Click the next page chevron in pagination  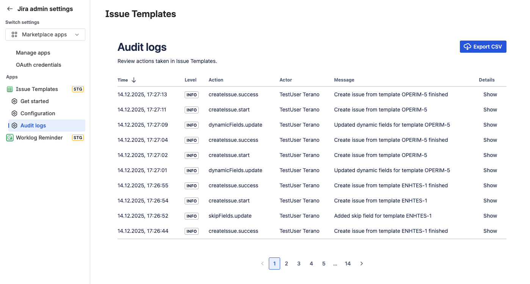coord(361,263)
